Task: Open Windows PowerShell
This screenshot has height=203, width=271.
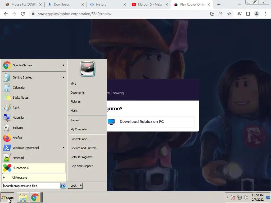Action: 34,148
